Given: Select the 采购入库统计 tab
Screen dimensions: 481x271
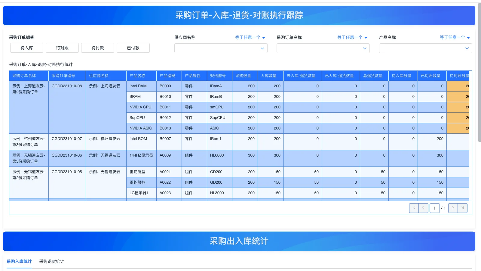Looking at the screenshot, I should [19, 261].
